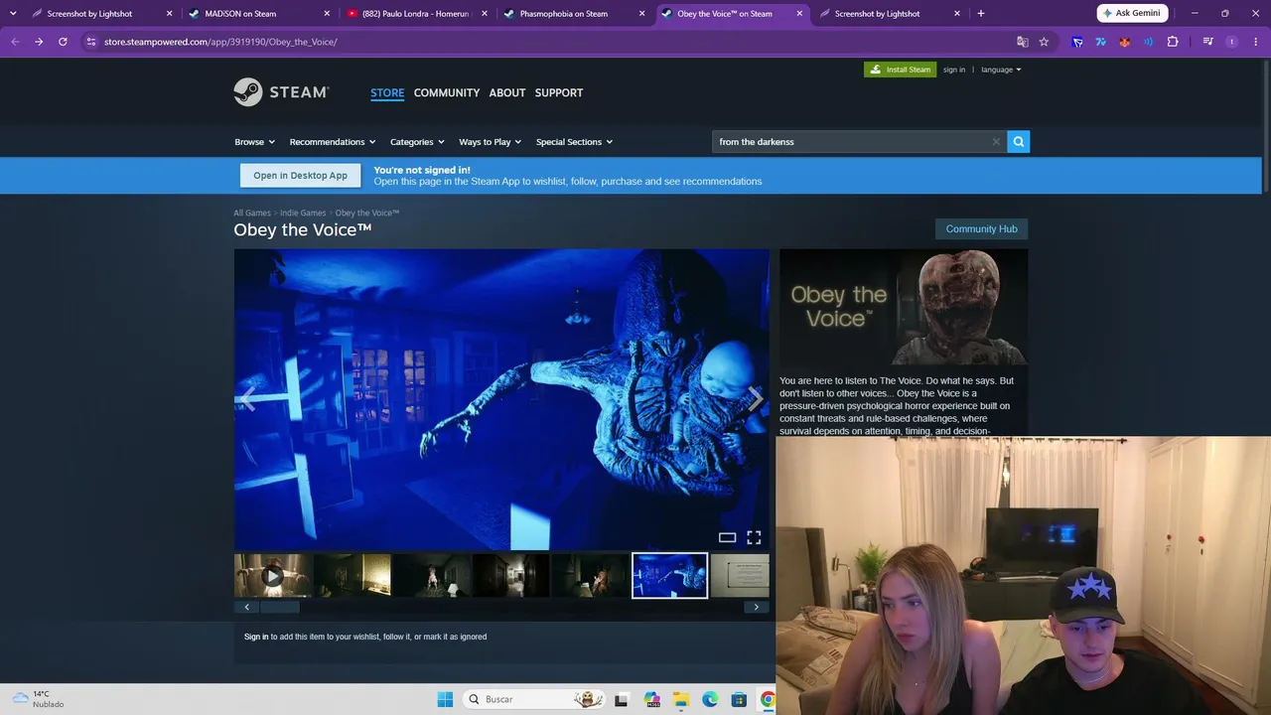The height and width of the screenshot is (715, 1271).
Task: Click the Open in Desktop App button
Action: [x=300, y=176]
